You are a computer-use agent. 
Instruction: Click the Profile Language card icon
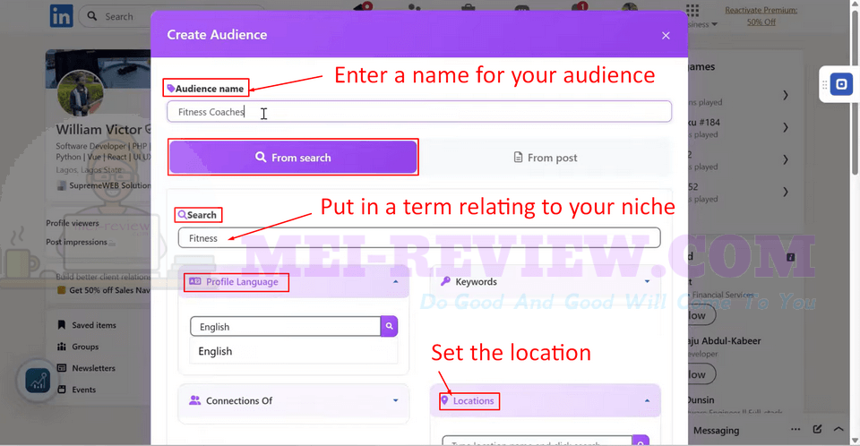194,281
